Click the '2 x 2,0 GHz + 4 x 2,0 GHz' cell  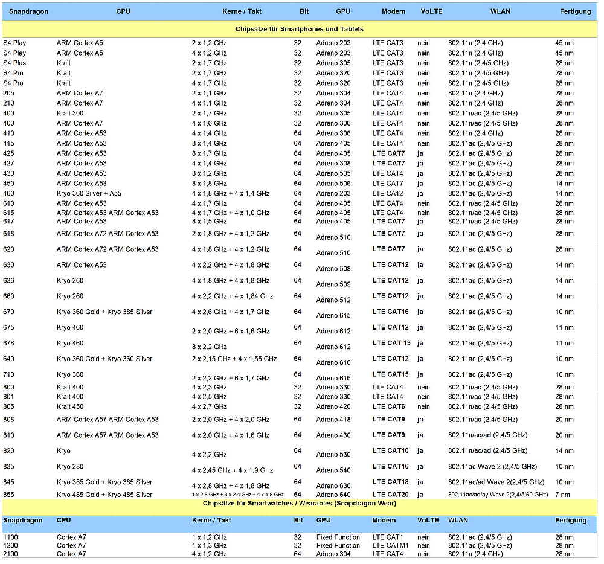(231, 420)
